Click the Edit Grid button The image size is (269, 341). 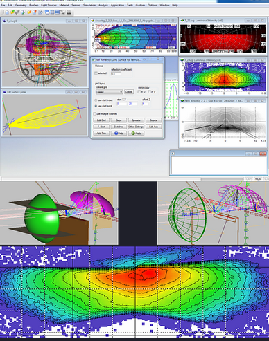101,120
